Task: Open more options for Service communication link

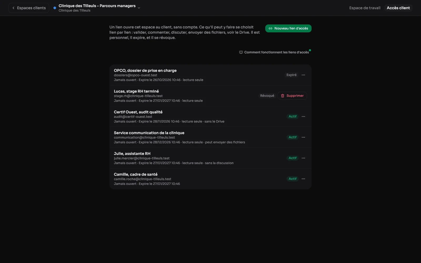Action: click(303, 137)
